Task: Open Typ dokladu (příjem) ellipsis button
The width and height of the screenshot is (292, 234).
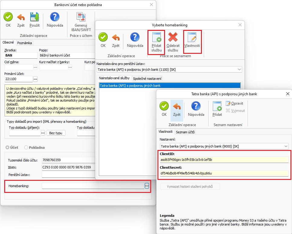Action: point(43,133)
